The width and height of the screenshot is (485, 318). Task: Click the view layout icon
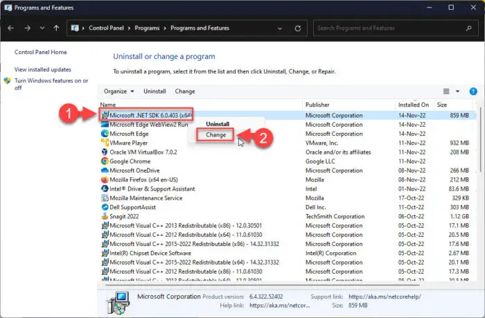pos(446,91)
